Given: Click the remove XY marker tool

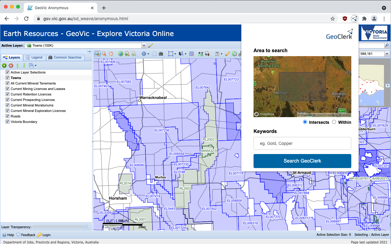Looking at the screenshot, I should pyautogui.click(x=207, y=54).
